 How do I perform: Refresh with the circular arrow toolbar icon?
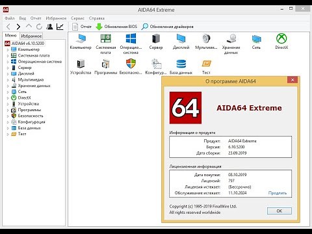39,27
